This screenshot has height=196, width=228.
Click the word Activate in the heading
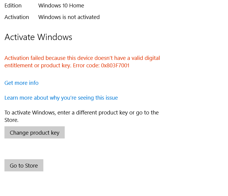tap(20, 37)
